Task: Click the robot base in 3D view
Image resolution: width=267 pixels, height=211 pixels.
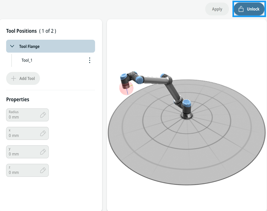Action: [187, 116]
